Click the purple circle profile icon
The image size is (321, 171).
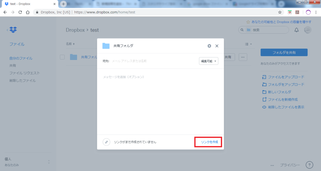click(308, 12)
